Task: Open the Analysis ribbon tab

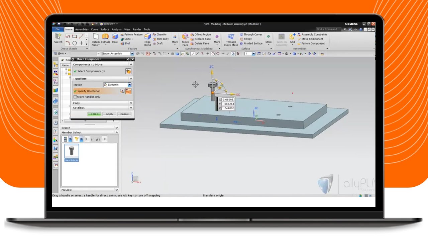Action: coord(116,29)
